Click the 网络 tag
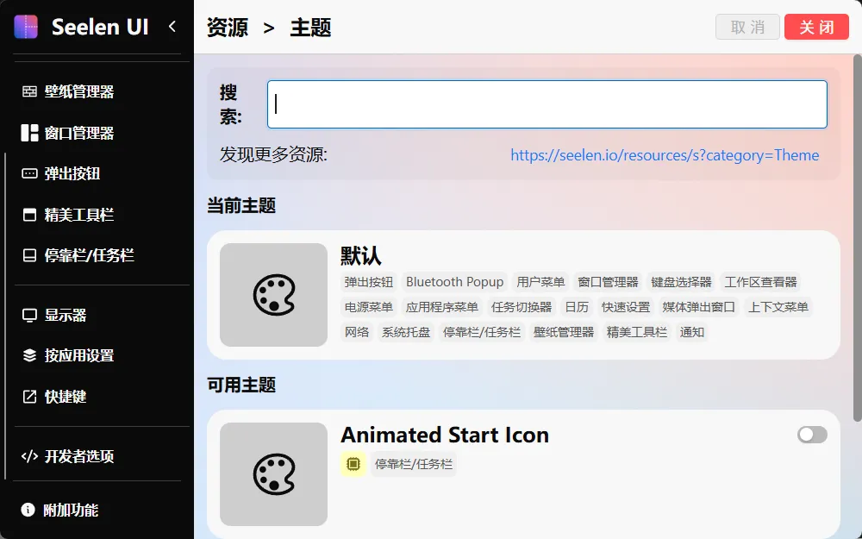This screenshot has height=539, width=862. tap(357, 332)
